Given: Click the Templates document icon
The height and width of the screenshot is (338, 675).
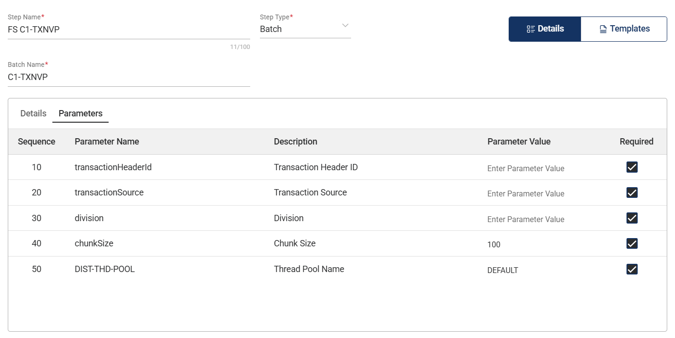Looking at the screenshot, I should click(x=603, y=29).
